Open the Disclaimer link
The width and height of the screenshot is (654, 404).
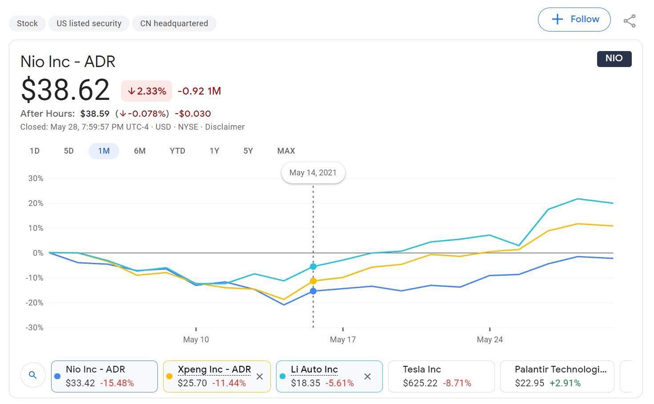pyautogui.click(x=225, y=127)
